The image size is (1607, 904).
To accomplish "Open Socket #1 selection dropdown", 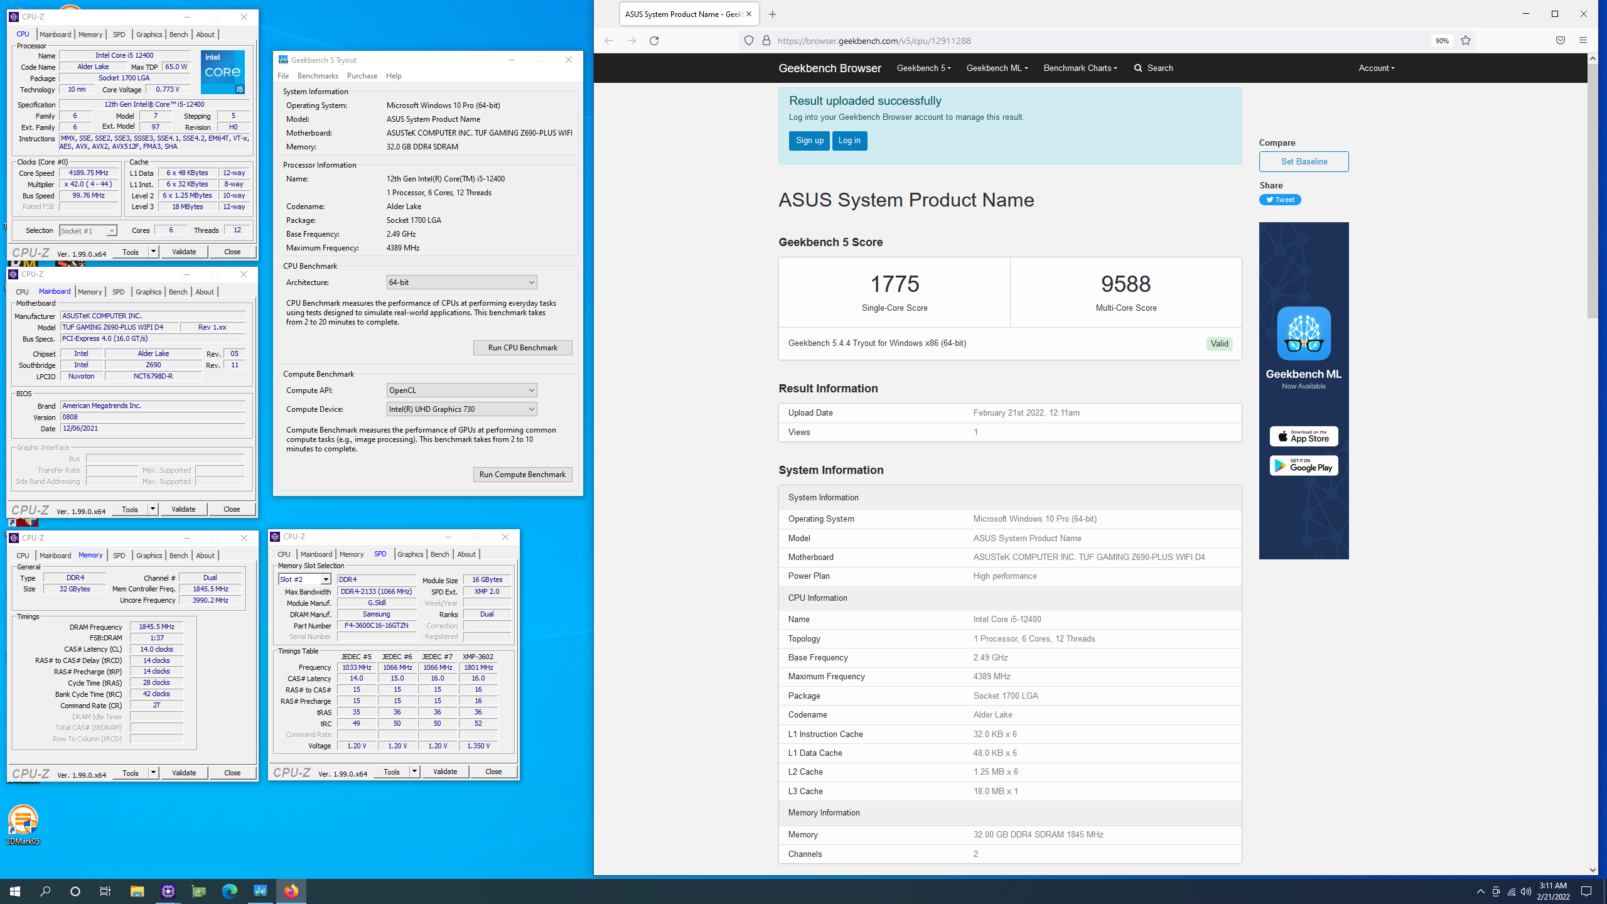I will (x=88, y=231).
